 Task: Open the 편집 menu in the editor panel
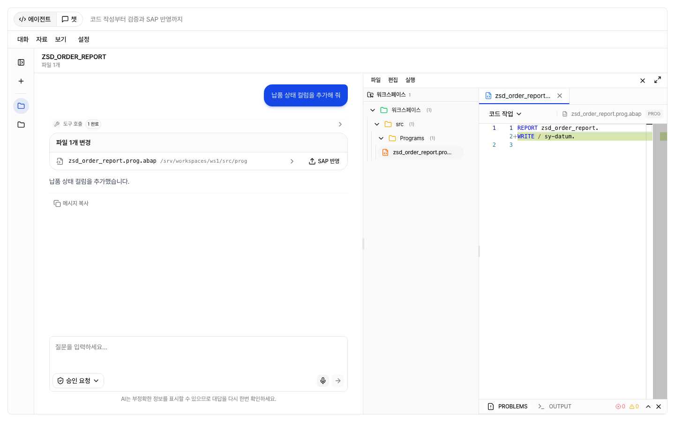tap(393, 80)
